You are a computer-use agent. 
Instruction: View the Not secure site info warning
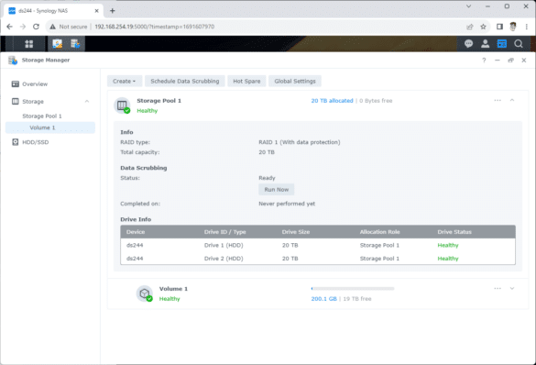pyautogui.click(x=69, y=27)
